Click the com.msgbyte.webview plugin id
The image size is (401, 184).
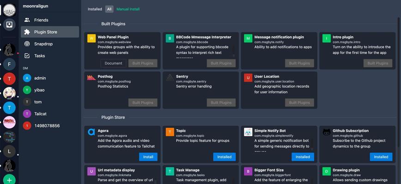click(112, 42)
